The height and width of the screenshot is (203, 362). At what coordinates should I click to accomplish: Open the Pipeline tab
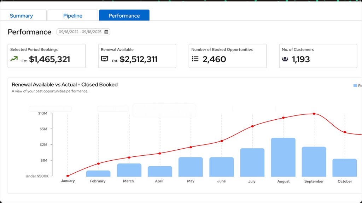73,16
